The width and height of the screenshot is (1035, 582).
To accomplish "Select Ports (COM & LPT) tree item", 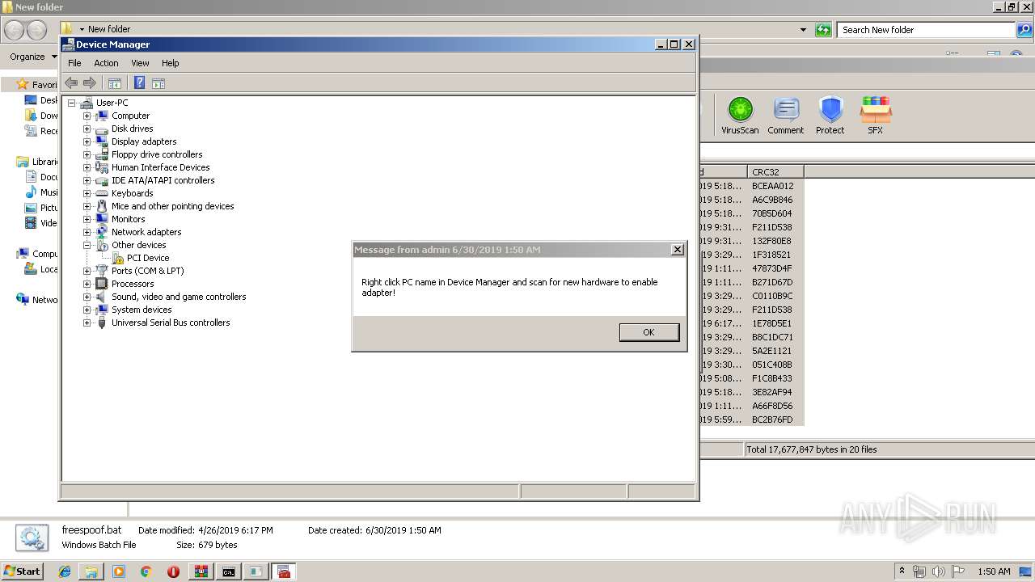I will click(x=147, y=271).
